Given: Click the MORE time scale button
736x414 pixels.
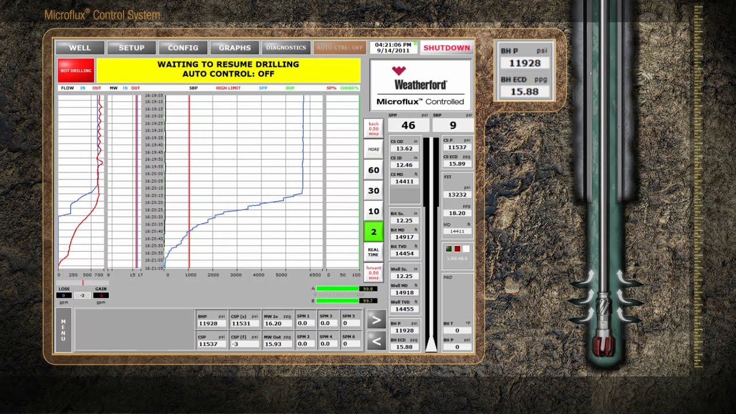Looking at the screenshot, I should pos(374,149).
